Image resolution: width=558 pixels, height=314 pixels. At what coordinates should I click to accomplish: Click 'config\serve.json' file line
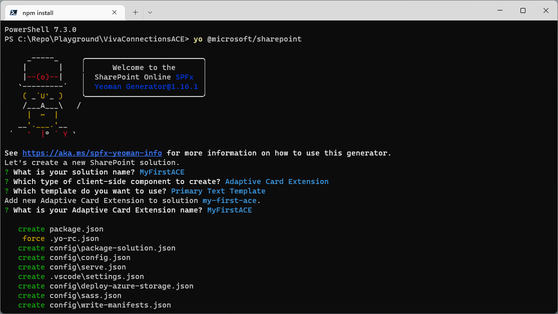[88, 267]
